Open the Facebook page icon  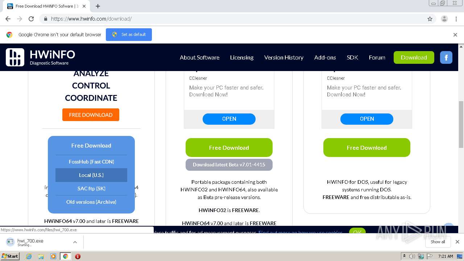[446, 57]
